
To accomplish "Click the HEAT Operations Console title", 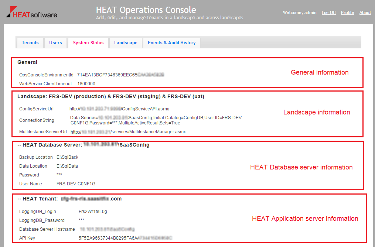I will tap(146, 10).
